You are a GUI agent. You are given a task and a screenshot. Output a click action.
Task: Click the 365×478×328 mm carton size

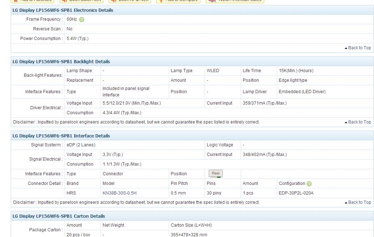tap(189, 235)
